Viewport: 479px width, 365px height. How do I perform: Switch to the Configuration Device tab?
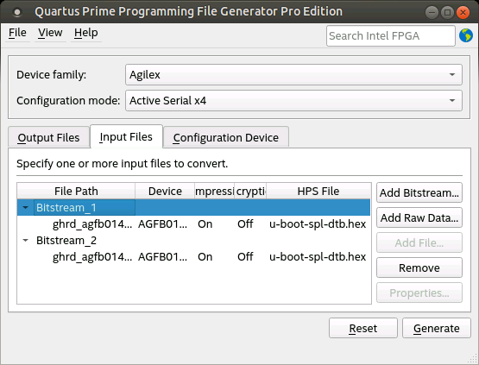pos(226,137)
